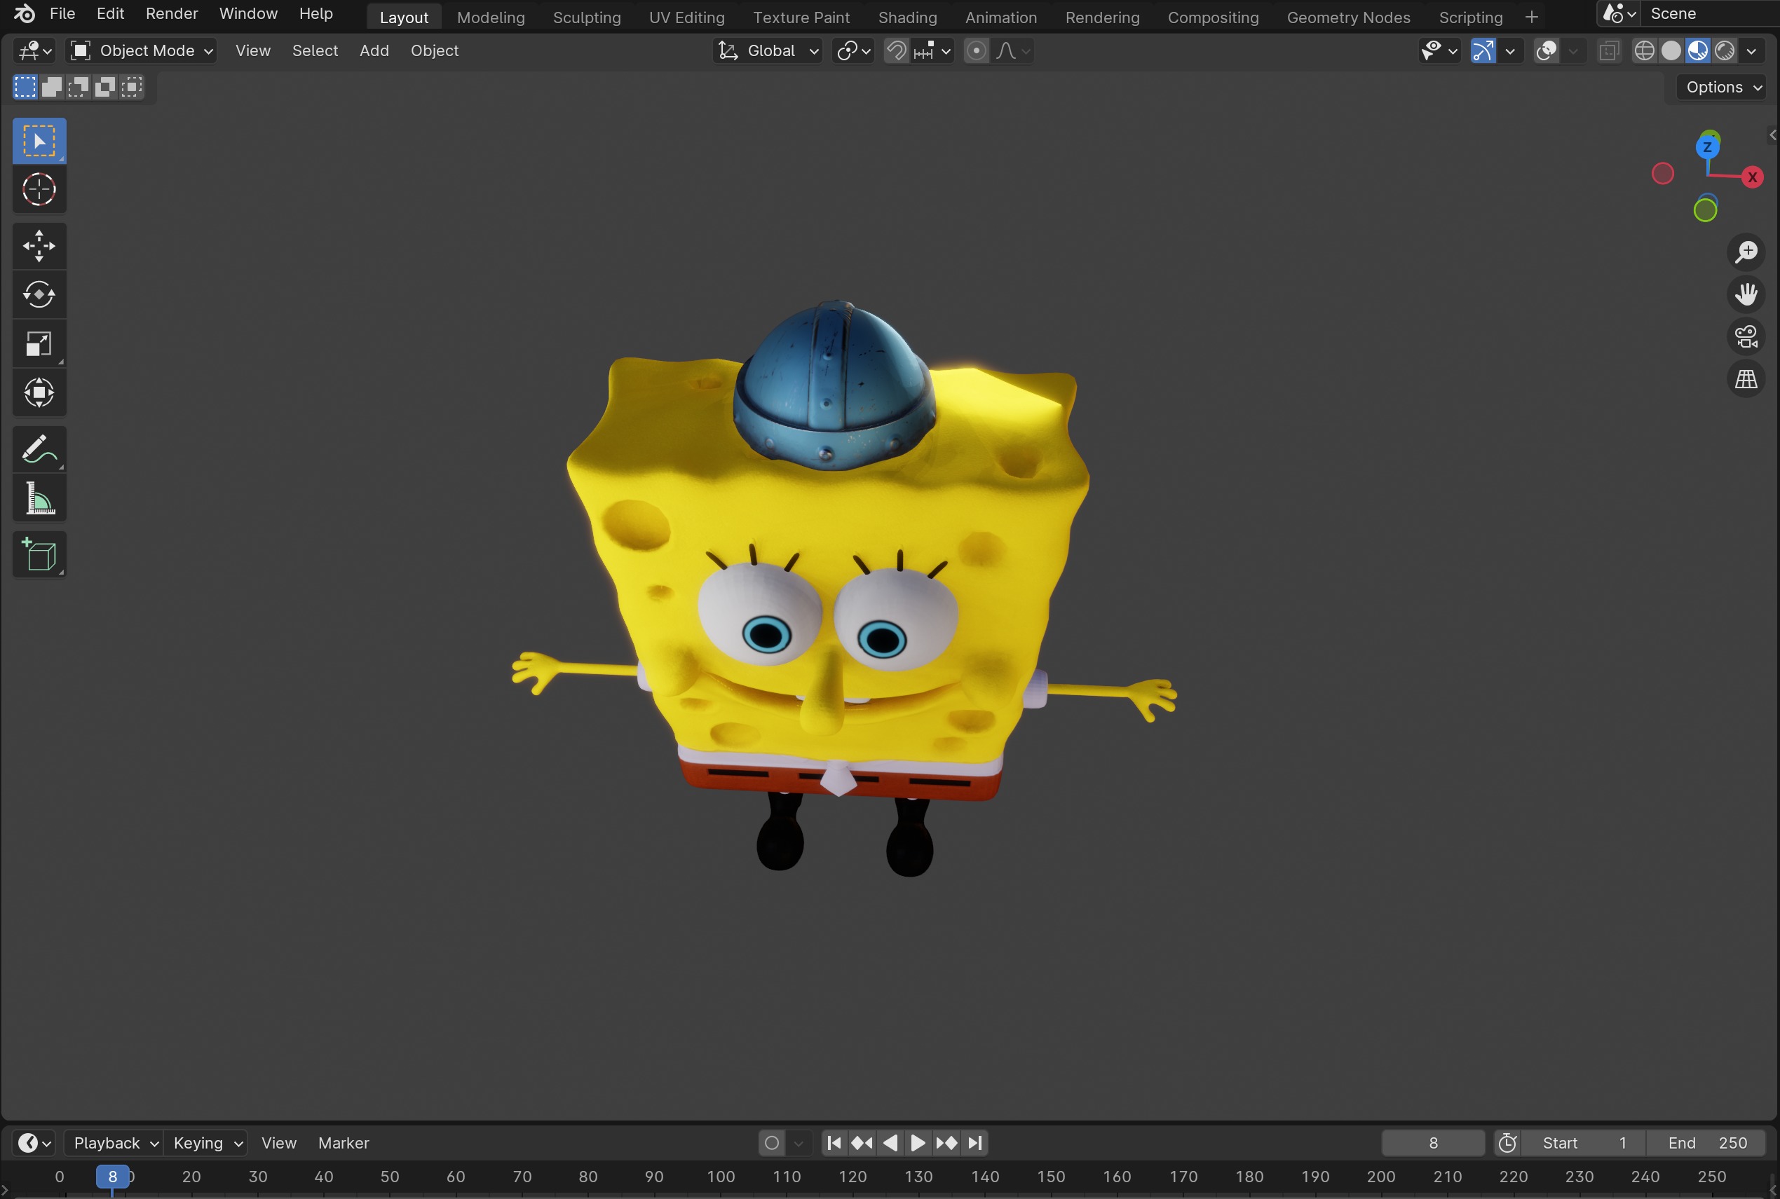The width and height of the screenshot is (1780, 1199).
Task: Click the Z axis on navigation gizmo
Action: pyautogui.click(x=1707, y=147)
